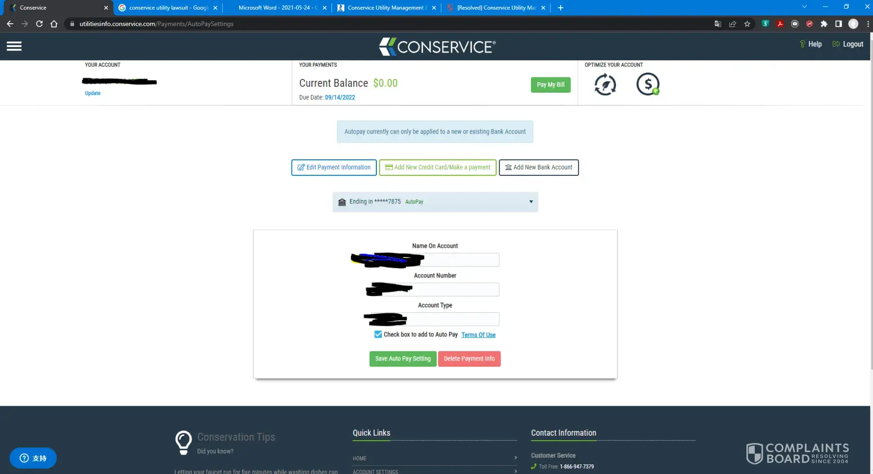The width and height of the screenshot is (873, 474).
Task: Bookmark this page with the star icon
Action: (x=747, y=24)
